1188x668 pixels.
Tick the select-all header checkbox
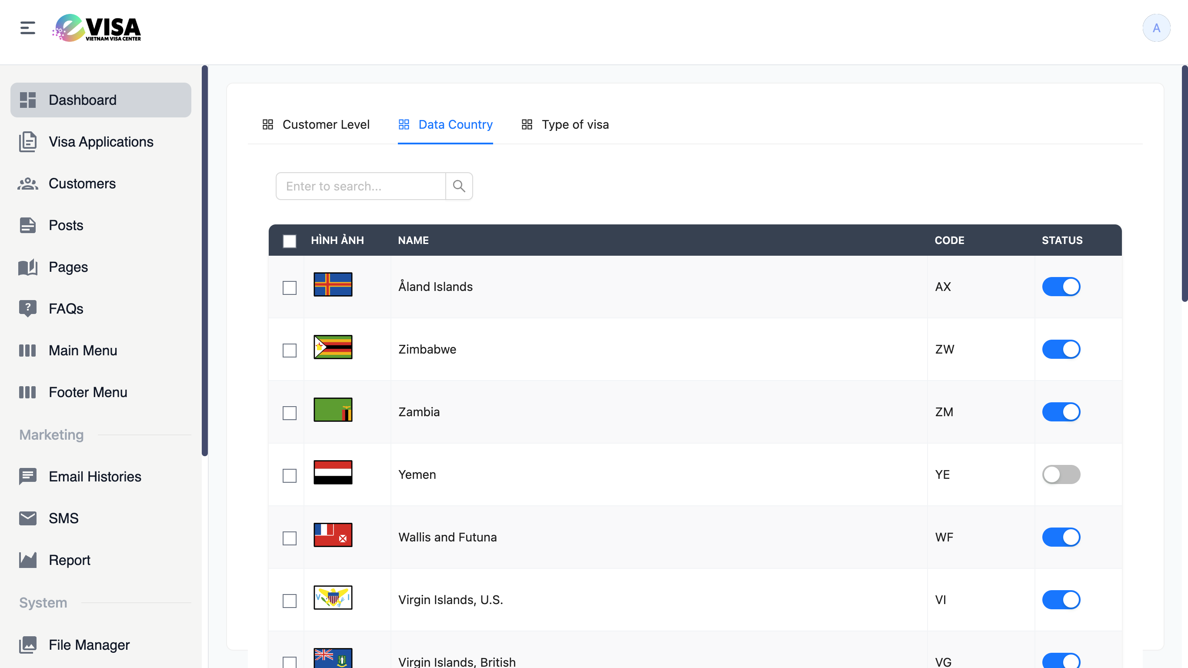tap(290, 241)
